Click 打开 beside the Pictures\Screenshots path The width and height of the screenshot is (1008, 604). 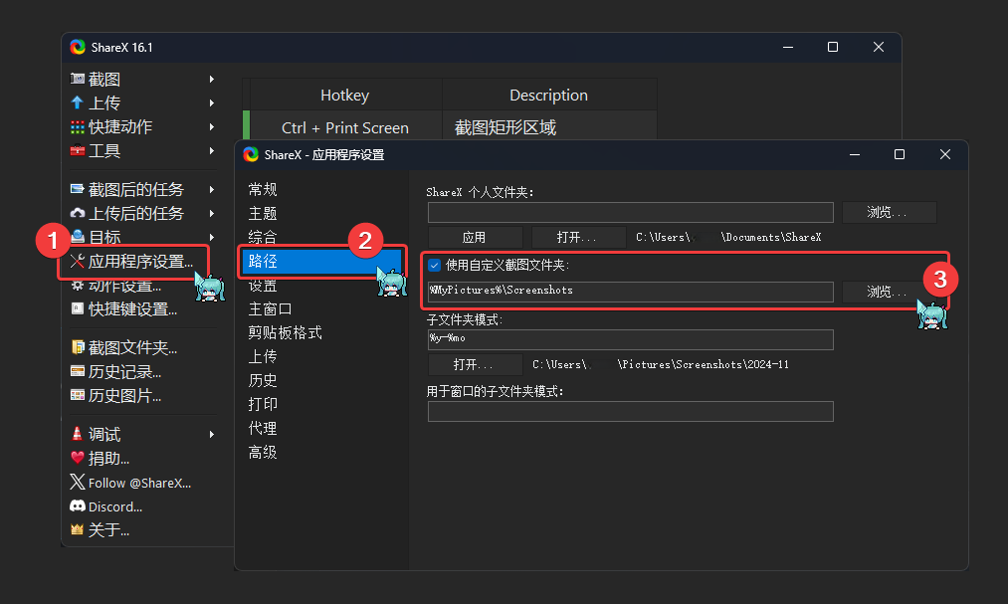(x=475, y=364)
